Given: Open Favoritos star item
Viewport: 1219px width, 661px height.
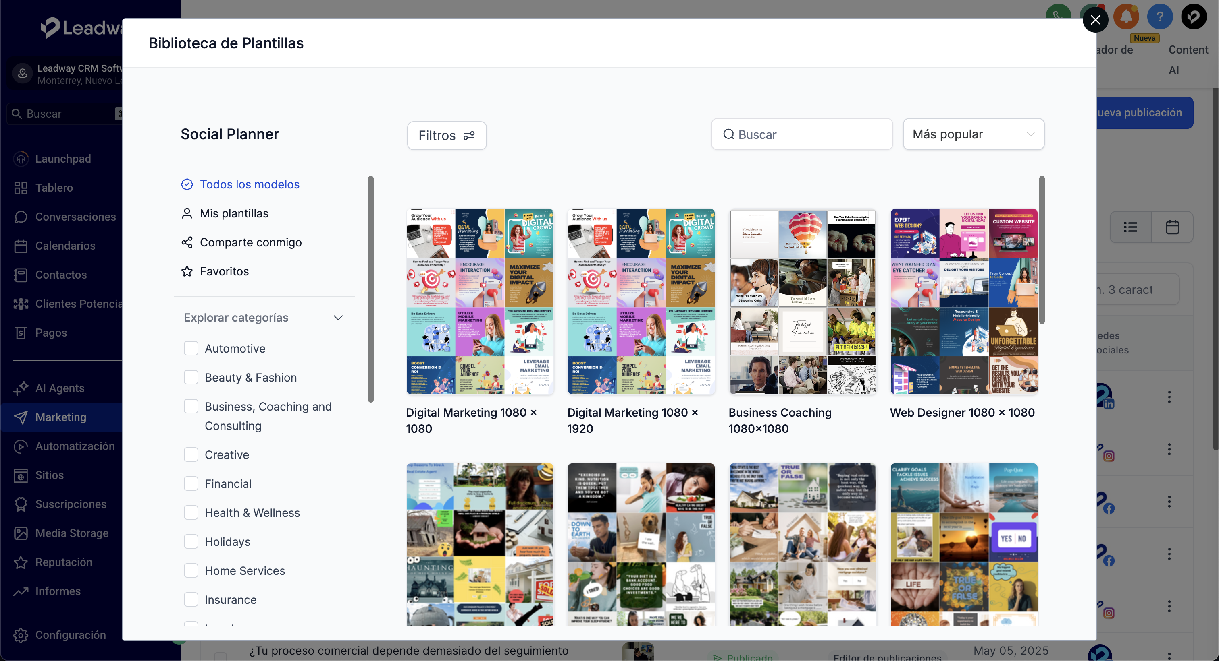Looking at the screenshot, I should 224,271.
